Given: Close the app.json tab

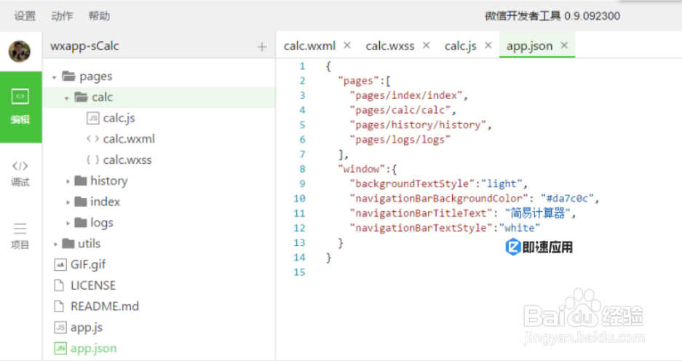Looking at the screenshot, I should (x=565, y=45).
